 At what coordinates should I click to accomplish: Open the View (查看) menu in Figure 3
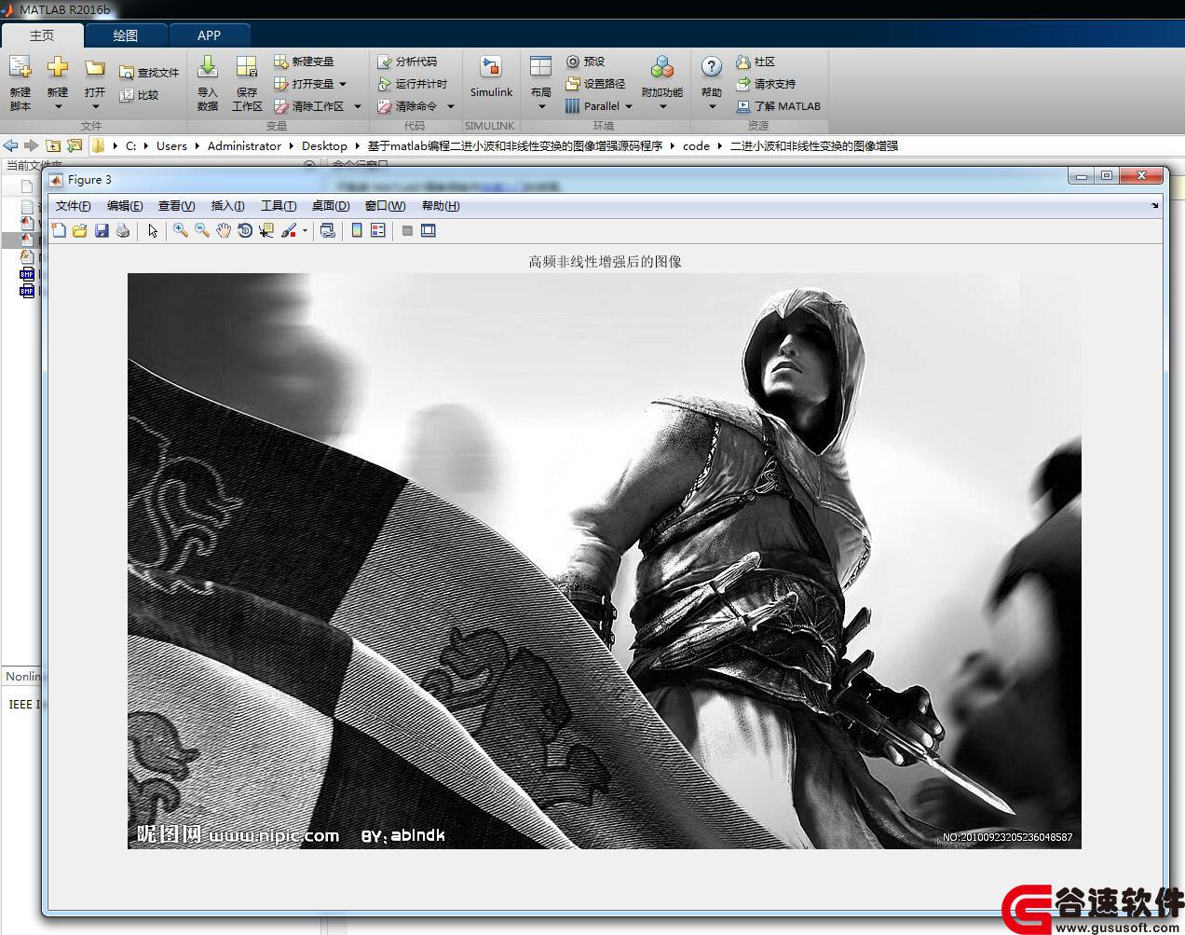tap(176, 206)
